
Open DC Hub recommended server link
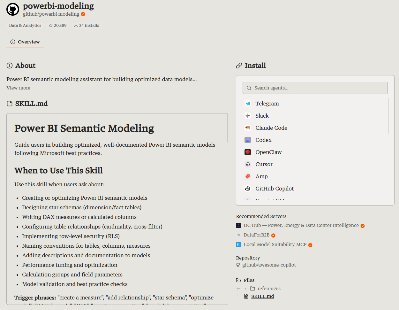click(301, 225)
